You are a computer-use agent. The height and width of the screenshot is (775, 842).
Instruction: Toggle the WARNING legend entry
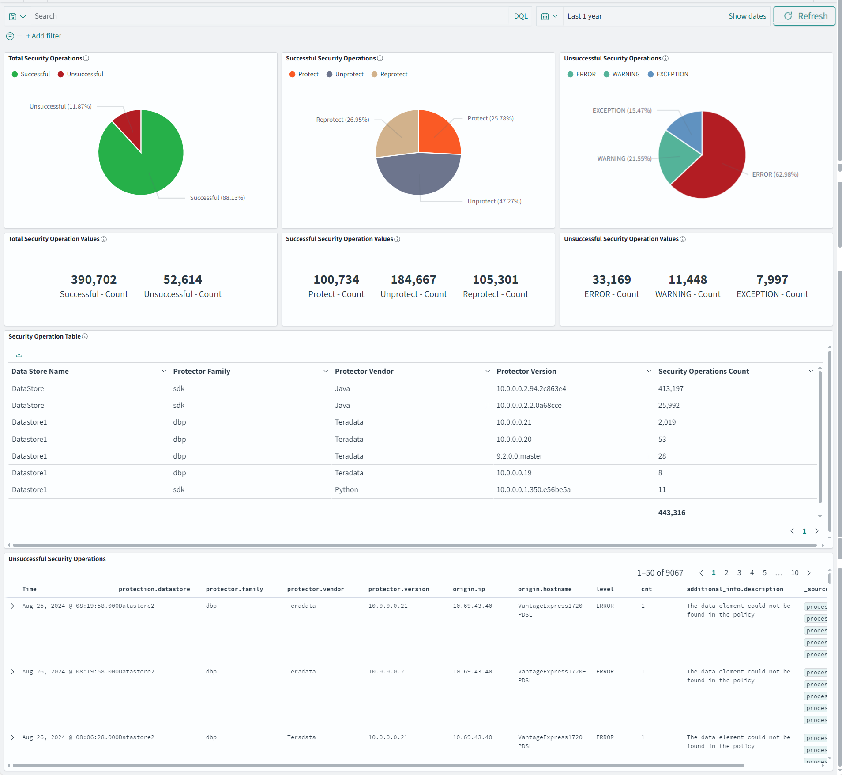(625, 74)
